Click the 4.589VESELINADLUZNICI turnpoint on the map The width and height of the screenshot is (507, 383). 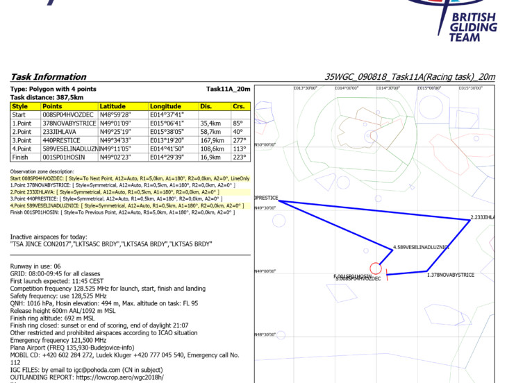421,247
